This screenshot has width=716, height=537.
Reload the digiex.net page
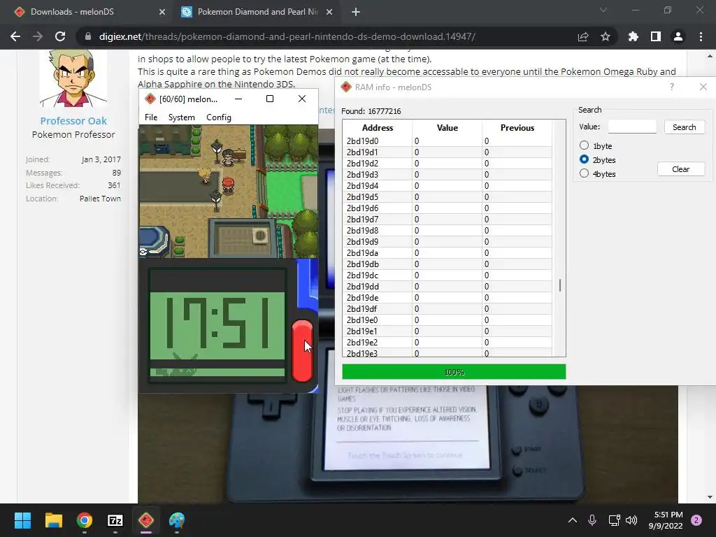tap(60, 36)
